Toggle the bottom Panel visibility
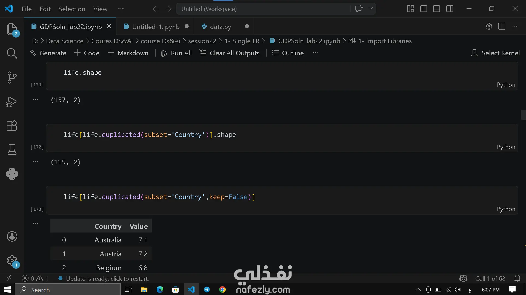Viewport: 526px width, 295px height. 437,9
